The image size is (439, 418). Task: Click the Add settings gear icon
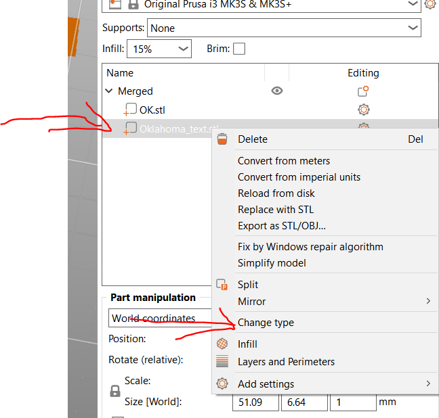click(x=222, y=384)
